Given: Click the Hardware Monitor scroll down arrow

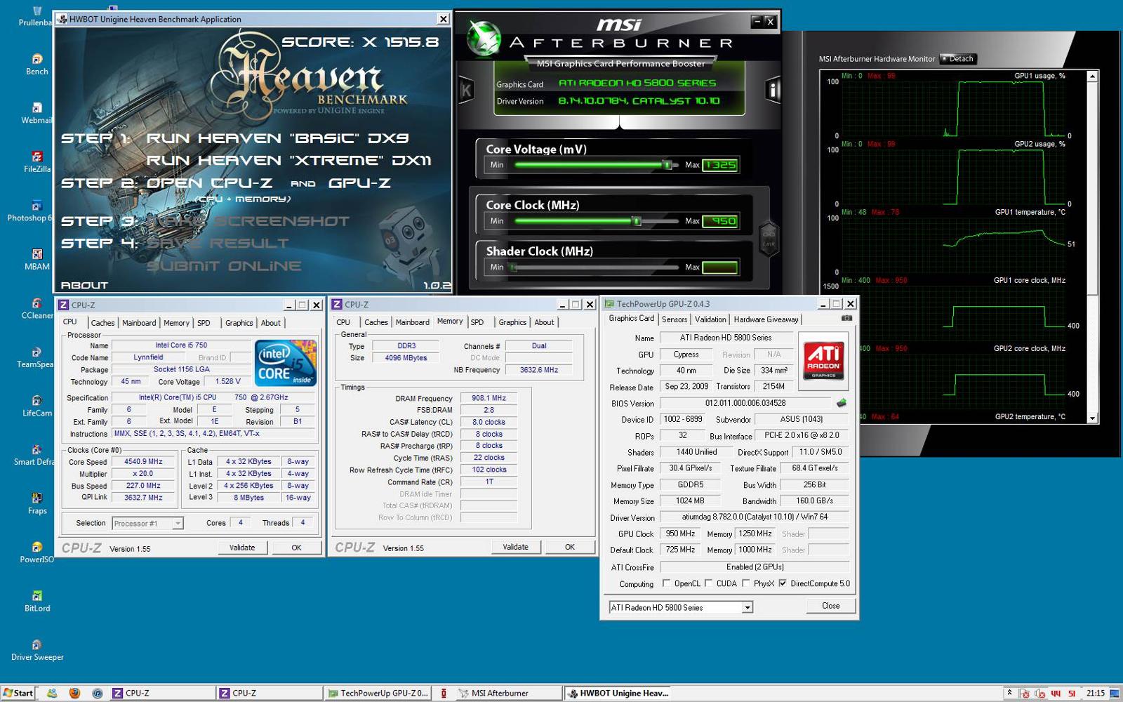Looking at the screenshot, I should (1092, 418).
